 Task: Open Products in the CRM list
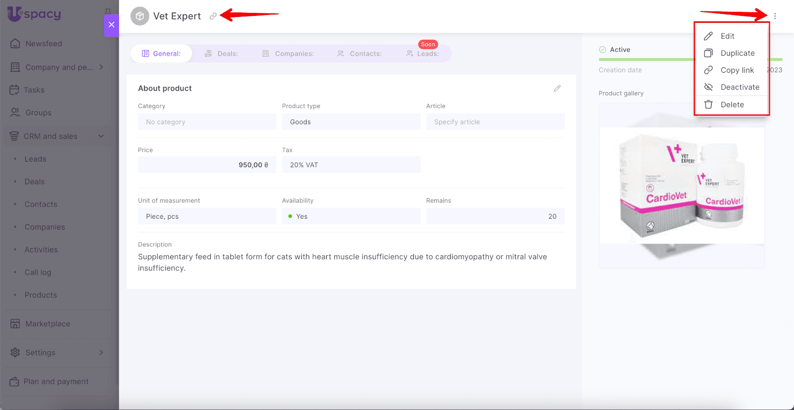(41, 295)
